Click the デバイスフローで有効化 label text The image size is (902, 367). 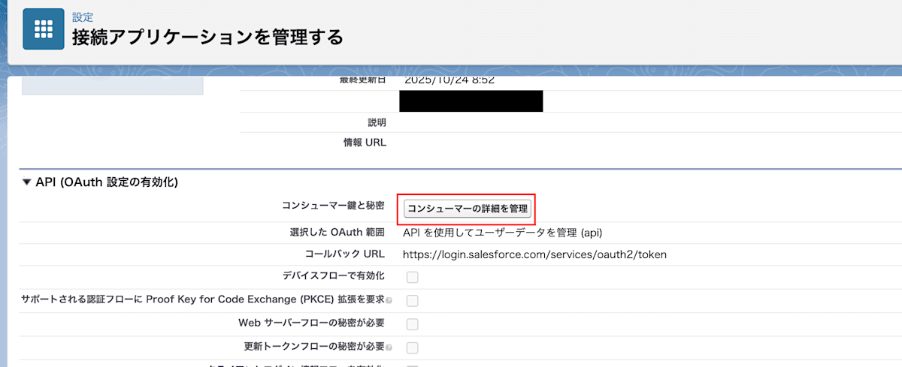333,276
